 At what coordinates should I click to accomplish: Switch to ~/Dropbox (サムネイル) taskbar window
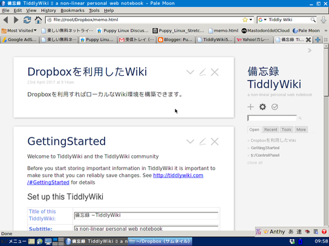(160, 241)
